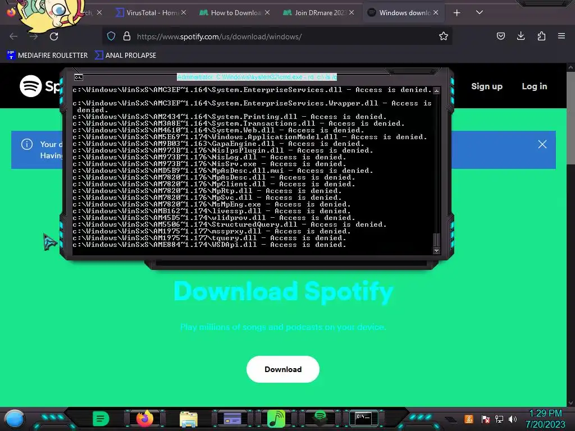Switch to How to Download tab
This screenshot has height=431, width=575.
235,13
